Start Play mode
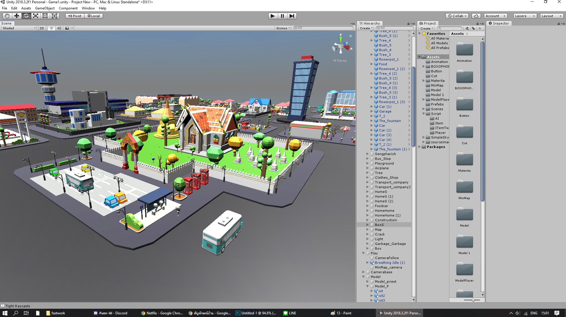566x317 pixels. click(x=273, y=16)
